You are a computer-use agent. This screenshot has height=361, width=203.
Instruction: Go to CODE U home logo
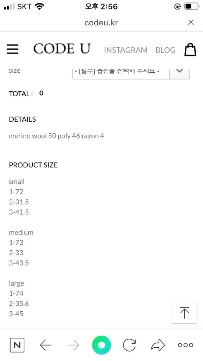[62, 49]
